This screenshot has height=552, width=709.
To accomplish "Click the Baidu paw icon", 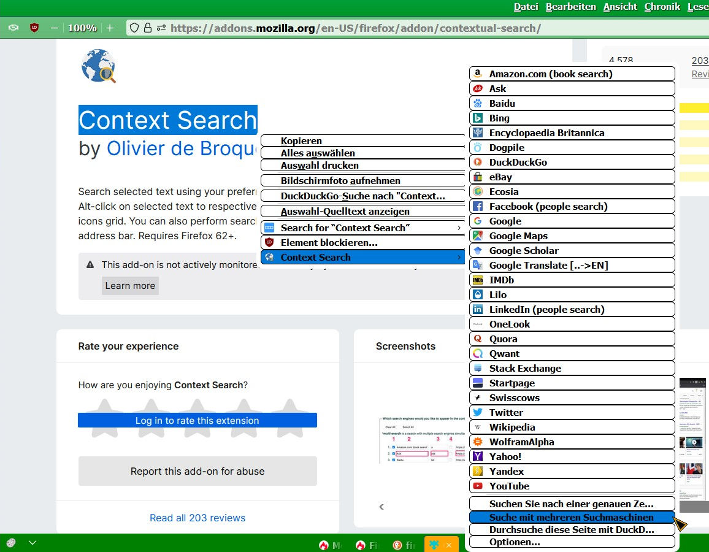I will click(x=478, y=103).
